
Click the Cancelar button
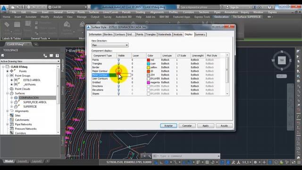click(187, 126)
